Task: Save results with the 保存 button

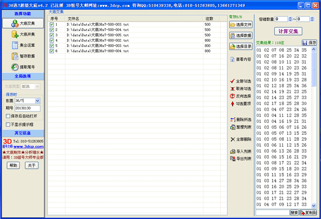Action: pyautogui.click(x=309, y=43)
